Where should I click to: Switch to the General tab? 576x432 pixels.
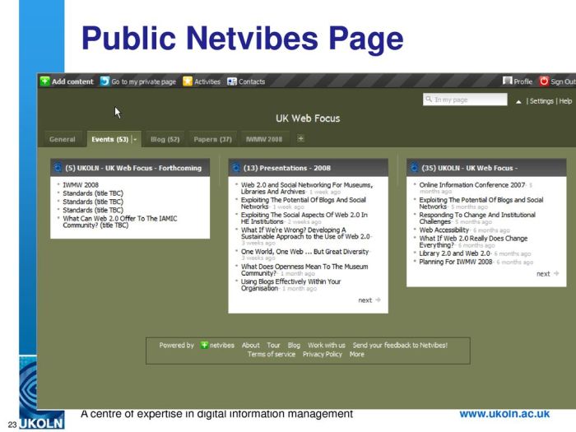click(x=62, y=139)
